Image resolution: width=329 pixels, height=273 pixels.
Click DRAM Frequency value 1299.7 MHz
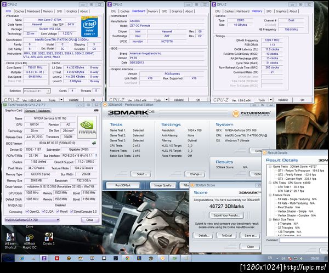coord(272,40)
